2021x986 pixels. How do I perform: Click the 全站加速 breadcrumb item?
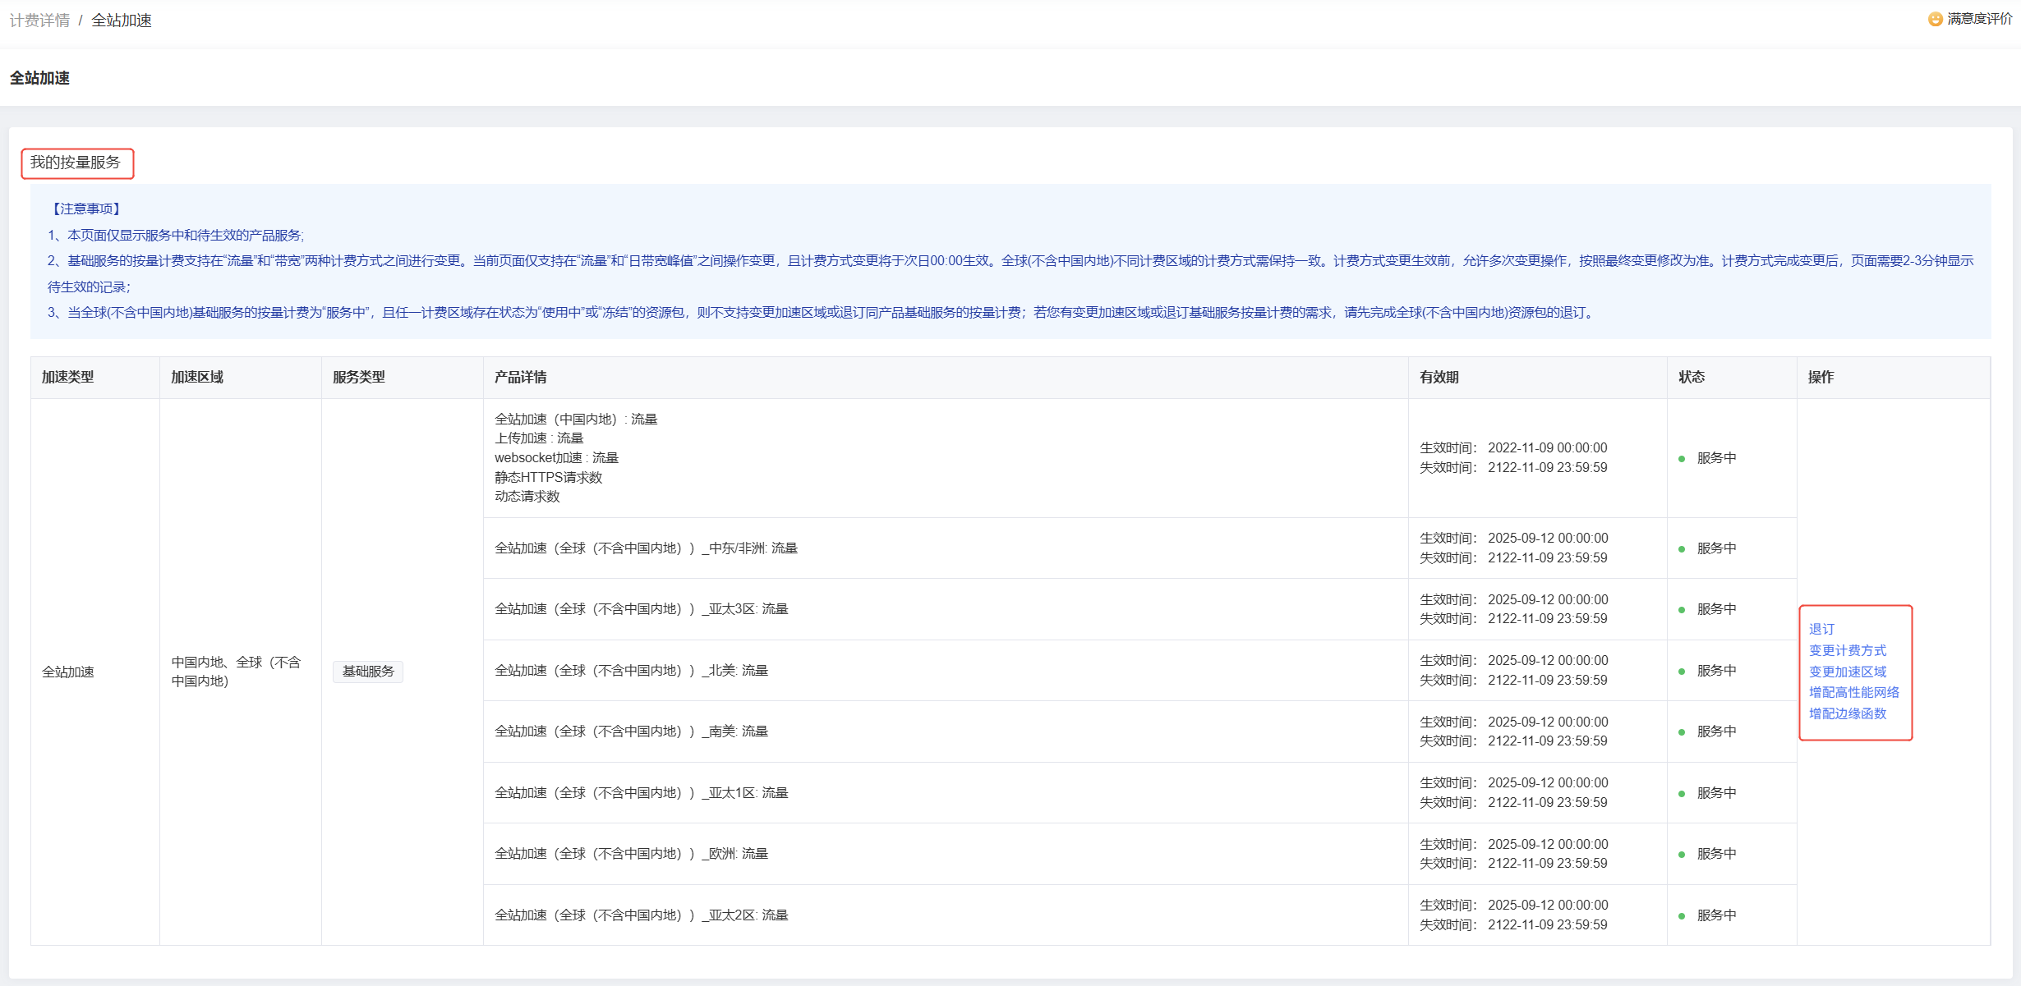point(122,21)
